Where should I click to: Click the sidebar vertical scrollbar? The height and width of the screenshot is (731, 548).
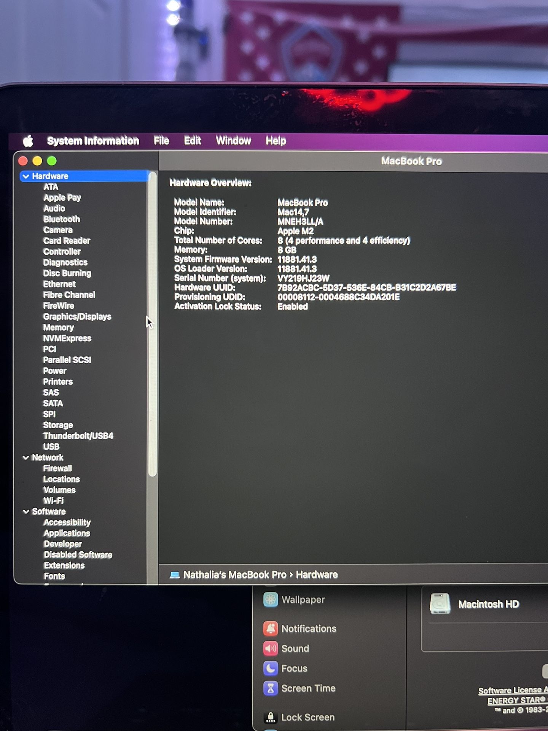pyautogui.click(x=152, y=324)
